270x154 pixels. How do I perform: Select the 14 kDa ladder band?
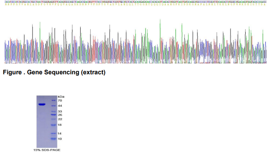53,133
